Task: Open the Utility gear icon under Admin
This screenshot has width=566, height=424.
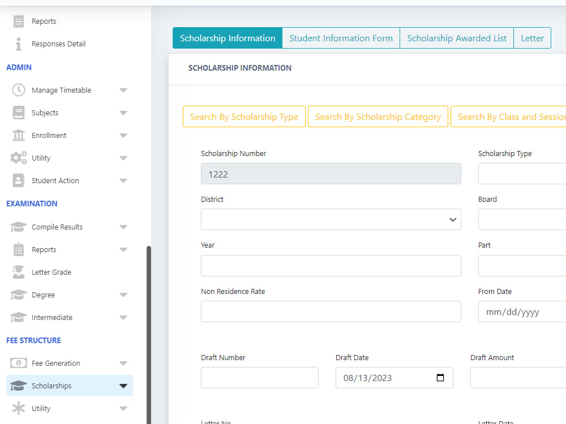Action: [18, 158]
